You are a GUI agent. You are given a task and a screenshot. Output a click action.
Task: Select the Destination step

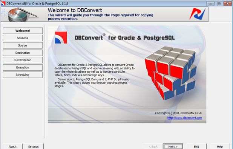pos(23,53)
